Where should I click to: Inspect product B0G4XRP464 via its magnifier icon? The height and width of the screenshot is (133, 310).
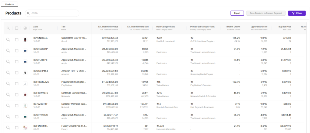8,73
